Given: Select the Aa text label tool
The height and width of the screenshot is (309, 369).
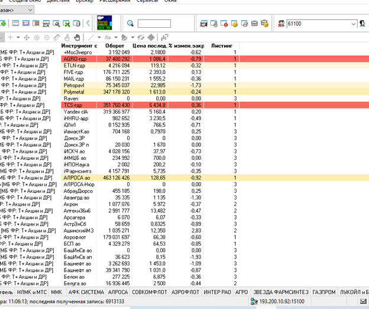Looking at the screenshot, I should [108, 37].
